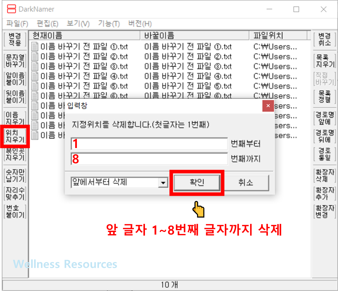Open the 파일(F) menu
Screen dimensions: 338x291
pos(17,23)
